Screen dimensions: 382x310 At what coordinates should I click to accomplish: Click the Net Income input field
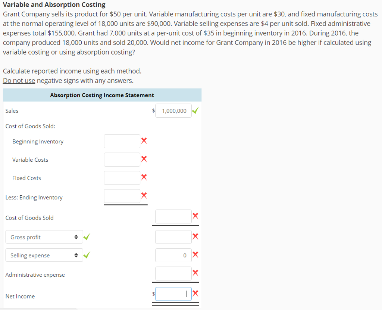coord(173,294)
